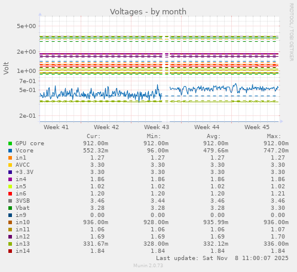Click the 'Week 41' axis label
297x272 pixels.
click(x=56, y=127)
